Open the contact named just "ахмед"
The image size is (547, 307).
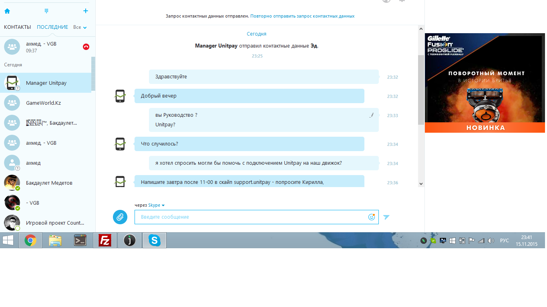coord(46,163)
